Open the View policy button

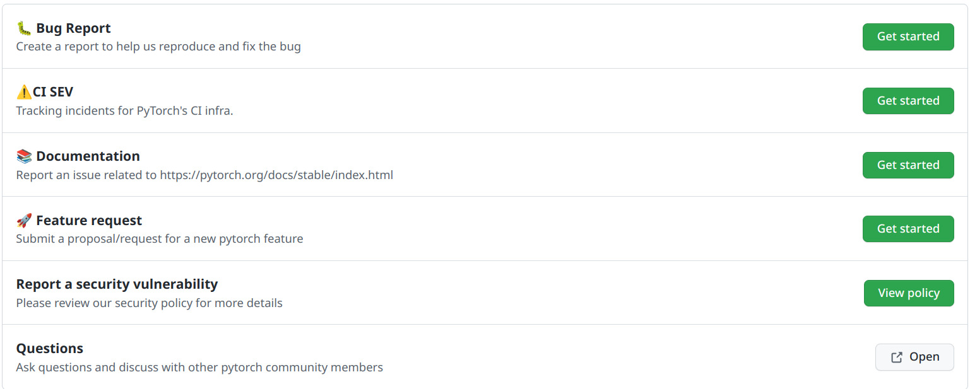tap(909, 293)
